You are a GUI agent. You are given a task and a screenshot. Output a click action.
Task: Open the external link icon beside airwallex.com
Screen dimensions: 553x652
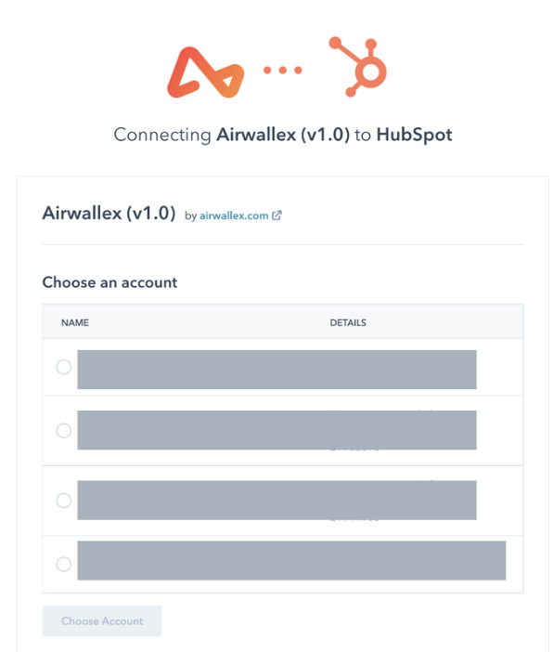(276, 215)
